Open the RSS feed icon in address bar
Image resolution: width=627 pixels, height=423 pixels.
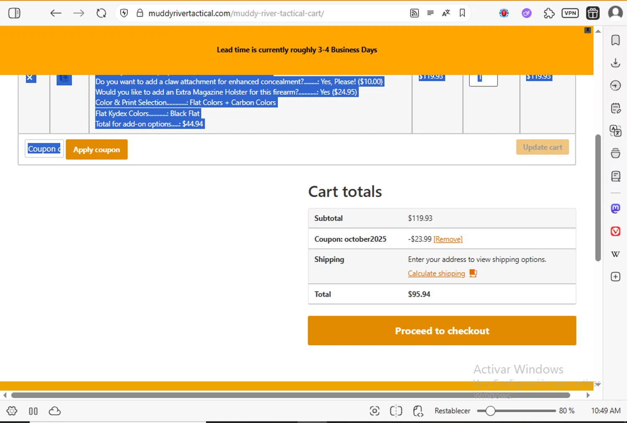(x=414, y=13)
